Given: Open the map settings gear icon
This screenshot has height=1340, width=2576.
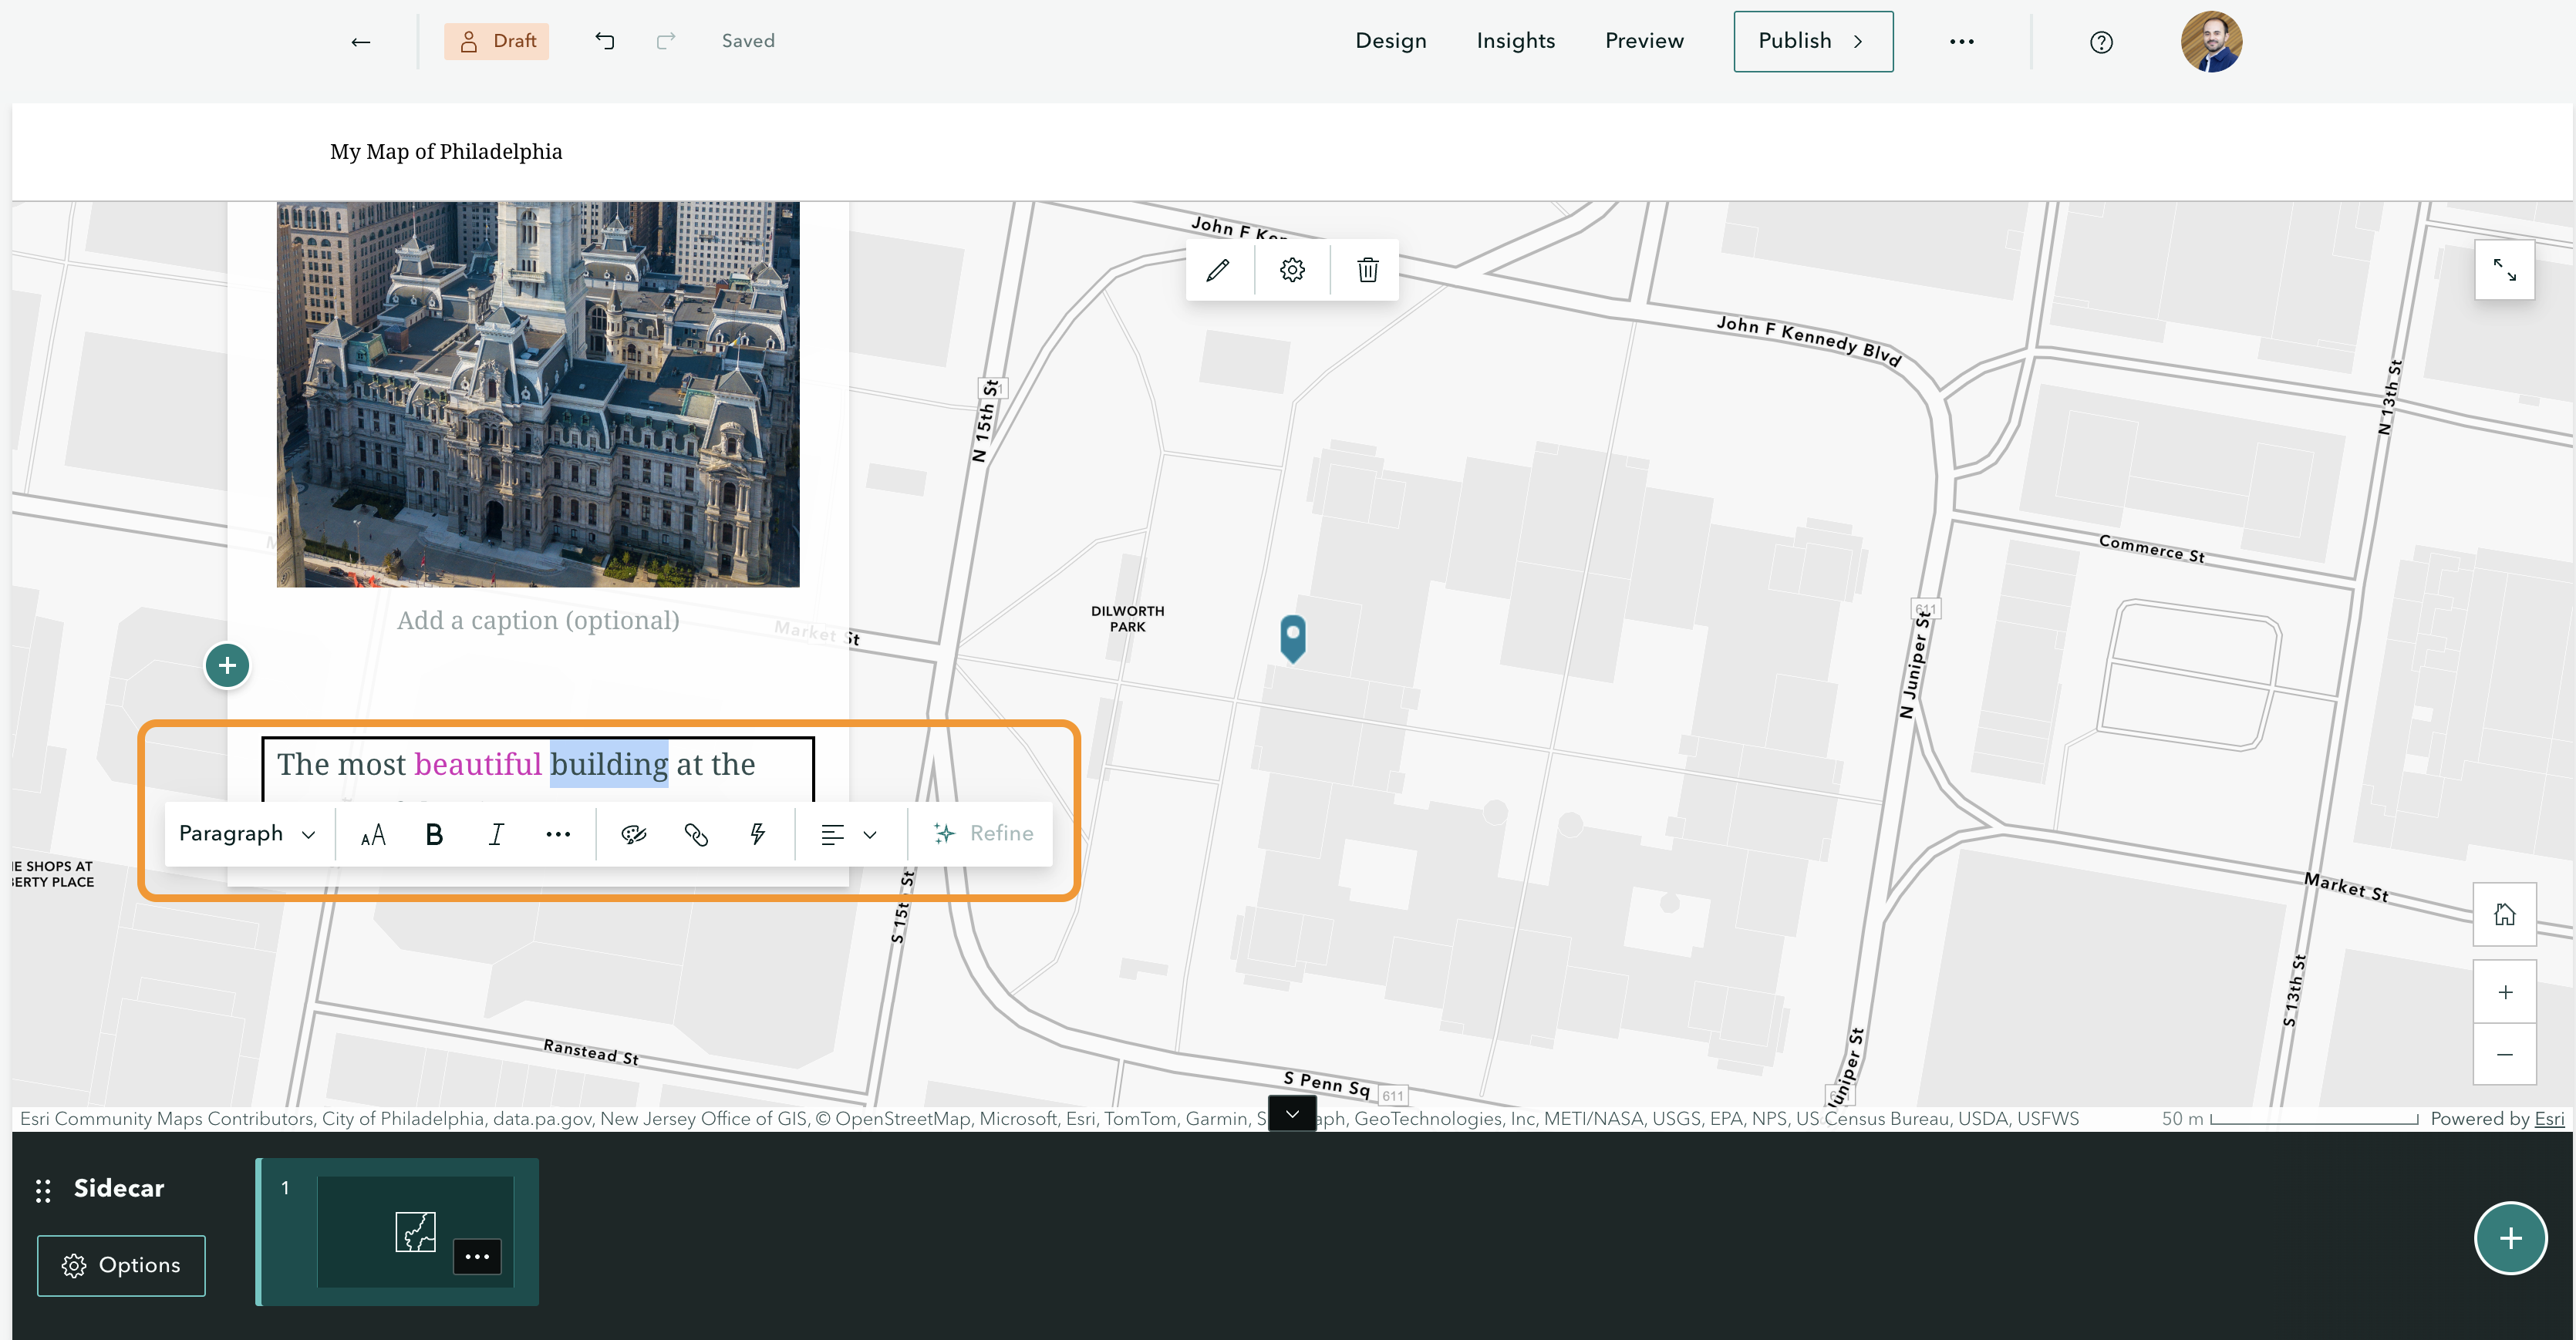Looking at the screenshot, I should [x=1292, y=270].
